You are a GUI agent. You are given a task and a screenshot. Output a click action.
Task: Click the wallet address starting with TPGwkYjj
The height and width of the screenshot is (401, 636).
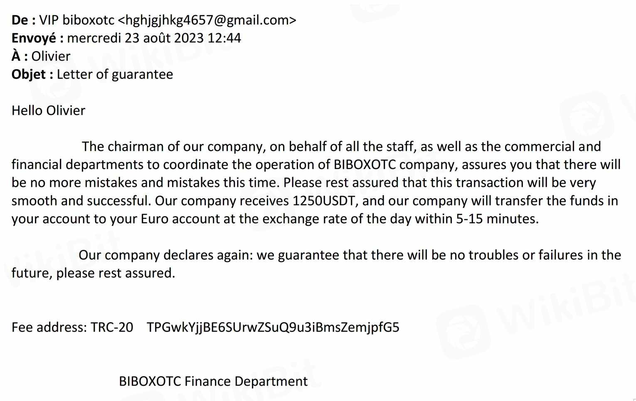(273, 327)
